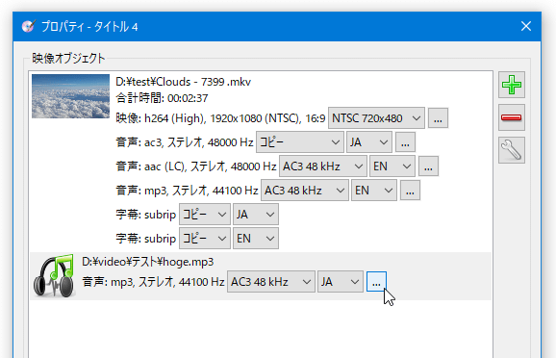Click the red minus remove icon
The width and height of the screenshot is (556, 358).
click(x=512, y=117)
